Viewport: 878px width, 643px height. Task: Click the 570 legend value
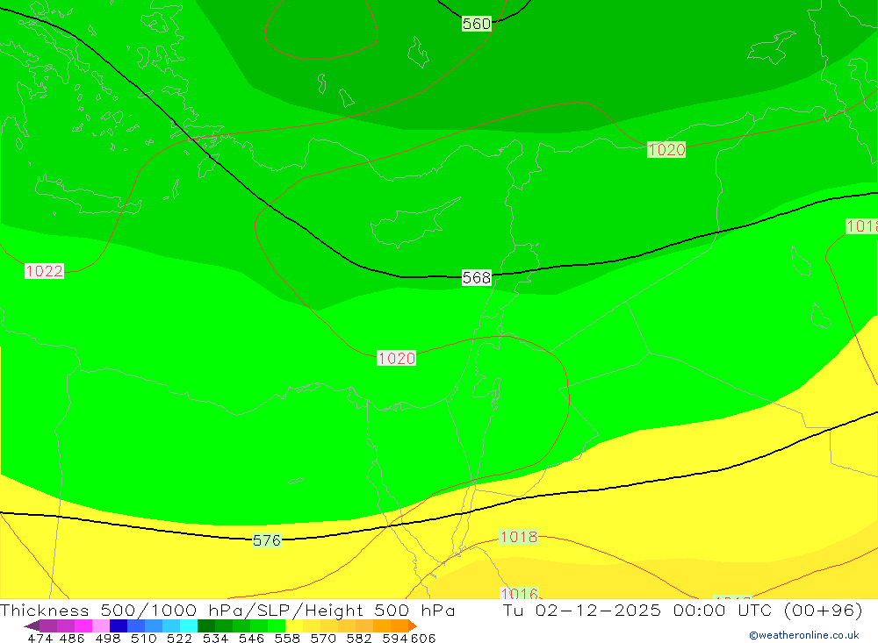coord(322,639)
